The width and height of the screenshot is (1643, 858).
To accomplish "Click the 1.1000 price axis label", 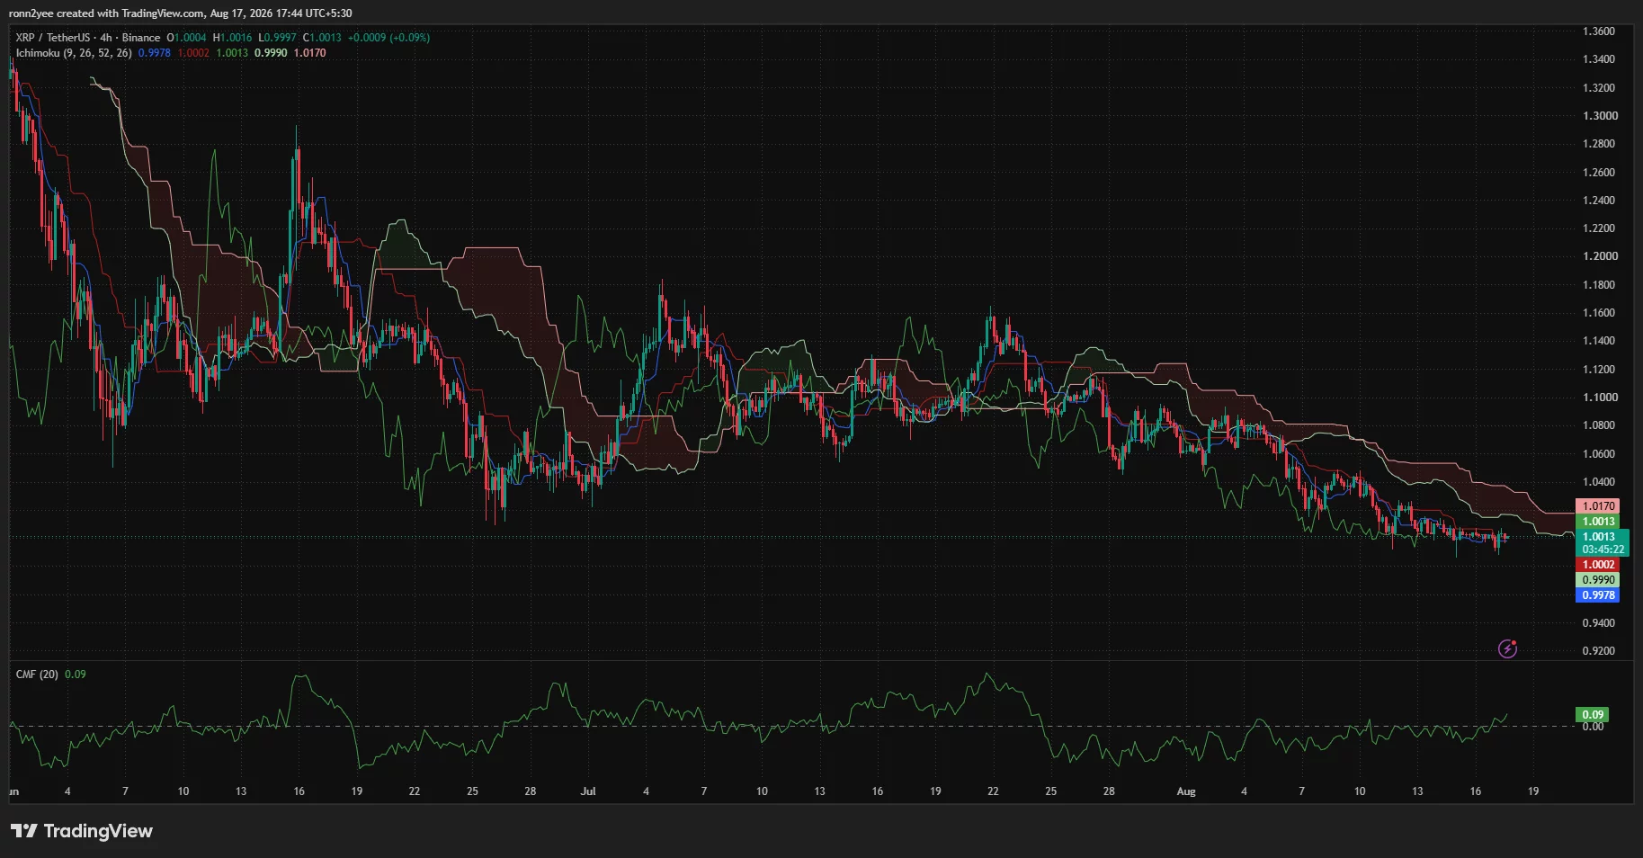I will pyautogui.click(x=1598, y=398).
